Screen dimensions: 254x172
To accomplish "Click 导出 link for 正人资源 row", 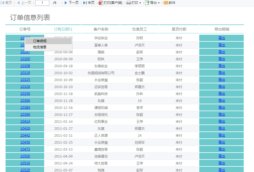I will coord(221,135).
